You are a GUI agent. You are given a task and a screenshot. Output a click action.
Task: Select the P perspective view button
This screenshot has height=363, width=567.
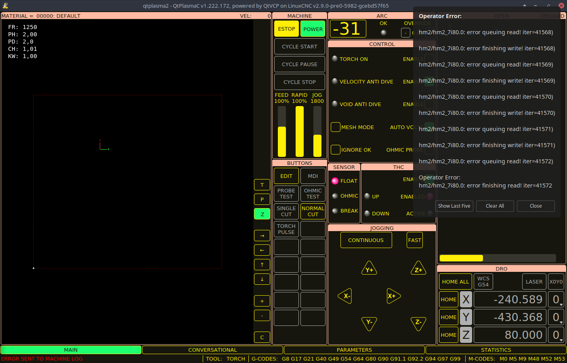262,199
